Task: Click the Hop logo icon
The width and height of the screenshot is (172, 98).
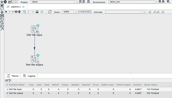Action: (2, 2)
